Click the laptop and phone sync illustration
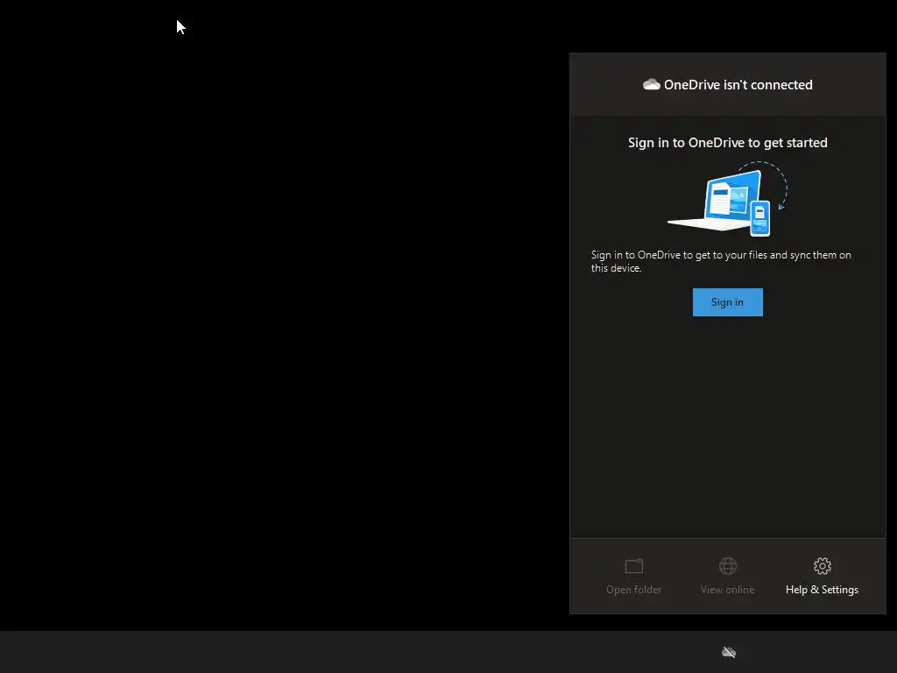Image resolution: width=897 pixels, height=673 pixels. point(728,199)
